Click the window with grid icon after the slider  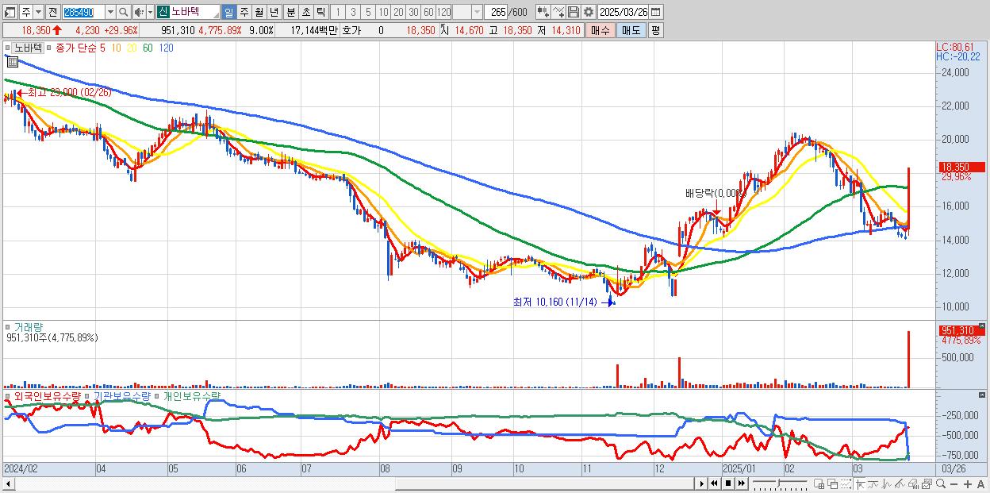[819, 483]
